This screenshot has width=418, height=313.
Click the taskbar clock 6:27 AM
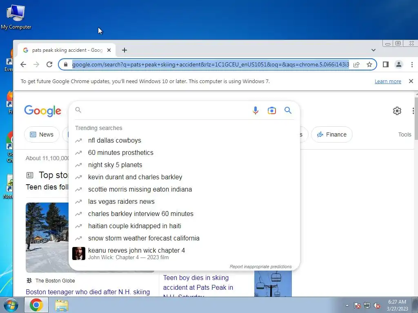point(397,302)
